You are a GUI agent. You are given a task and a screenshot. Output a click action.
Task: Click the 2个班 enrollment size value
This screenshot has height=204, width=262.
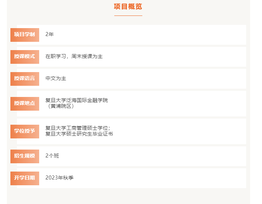(52, 156)
